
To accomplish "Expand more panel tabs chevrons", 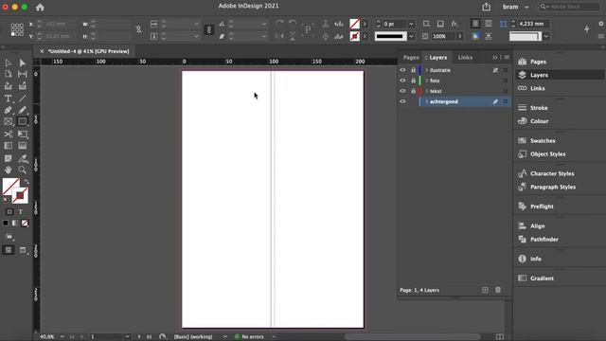I will tap(494, 57).
